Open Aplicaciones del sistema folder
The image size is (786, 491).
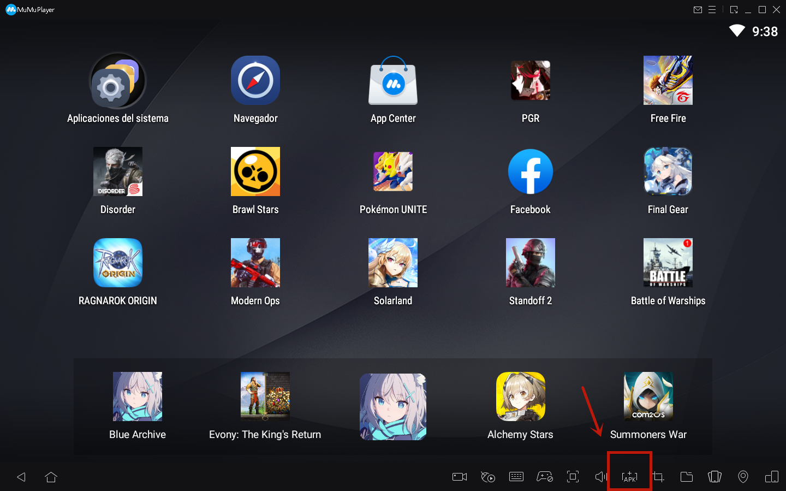[x=118, y=81]
